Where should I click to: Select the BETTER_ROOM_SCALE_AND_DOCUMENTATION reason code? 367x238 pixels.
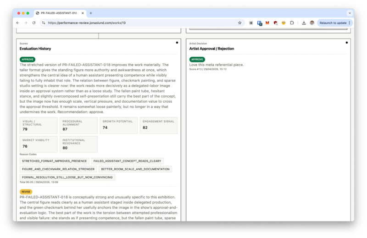135,169
